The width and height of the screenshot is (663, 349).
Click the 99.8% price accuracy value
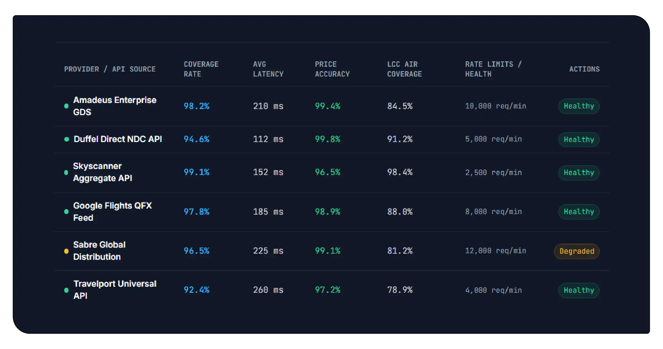click(x=328, y=139)
